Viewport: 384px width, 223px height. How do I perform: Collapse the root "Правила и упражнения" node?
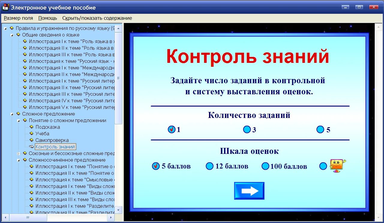pos(5,28)
